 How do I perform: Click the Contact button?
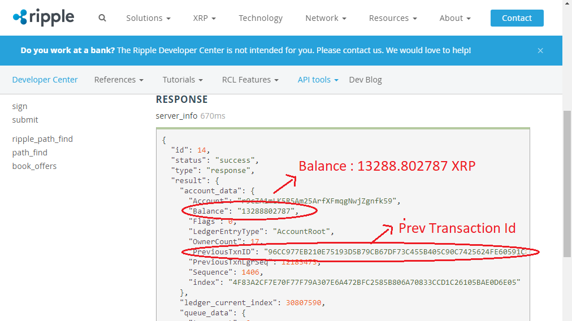pos(517,18)
